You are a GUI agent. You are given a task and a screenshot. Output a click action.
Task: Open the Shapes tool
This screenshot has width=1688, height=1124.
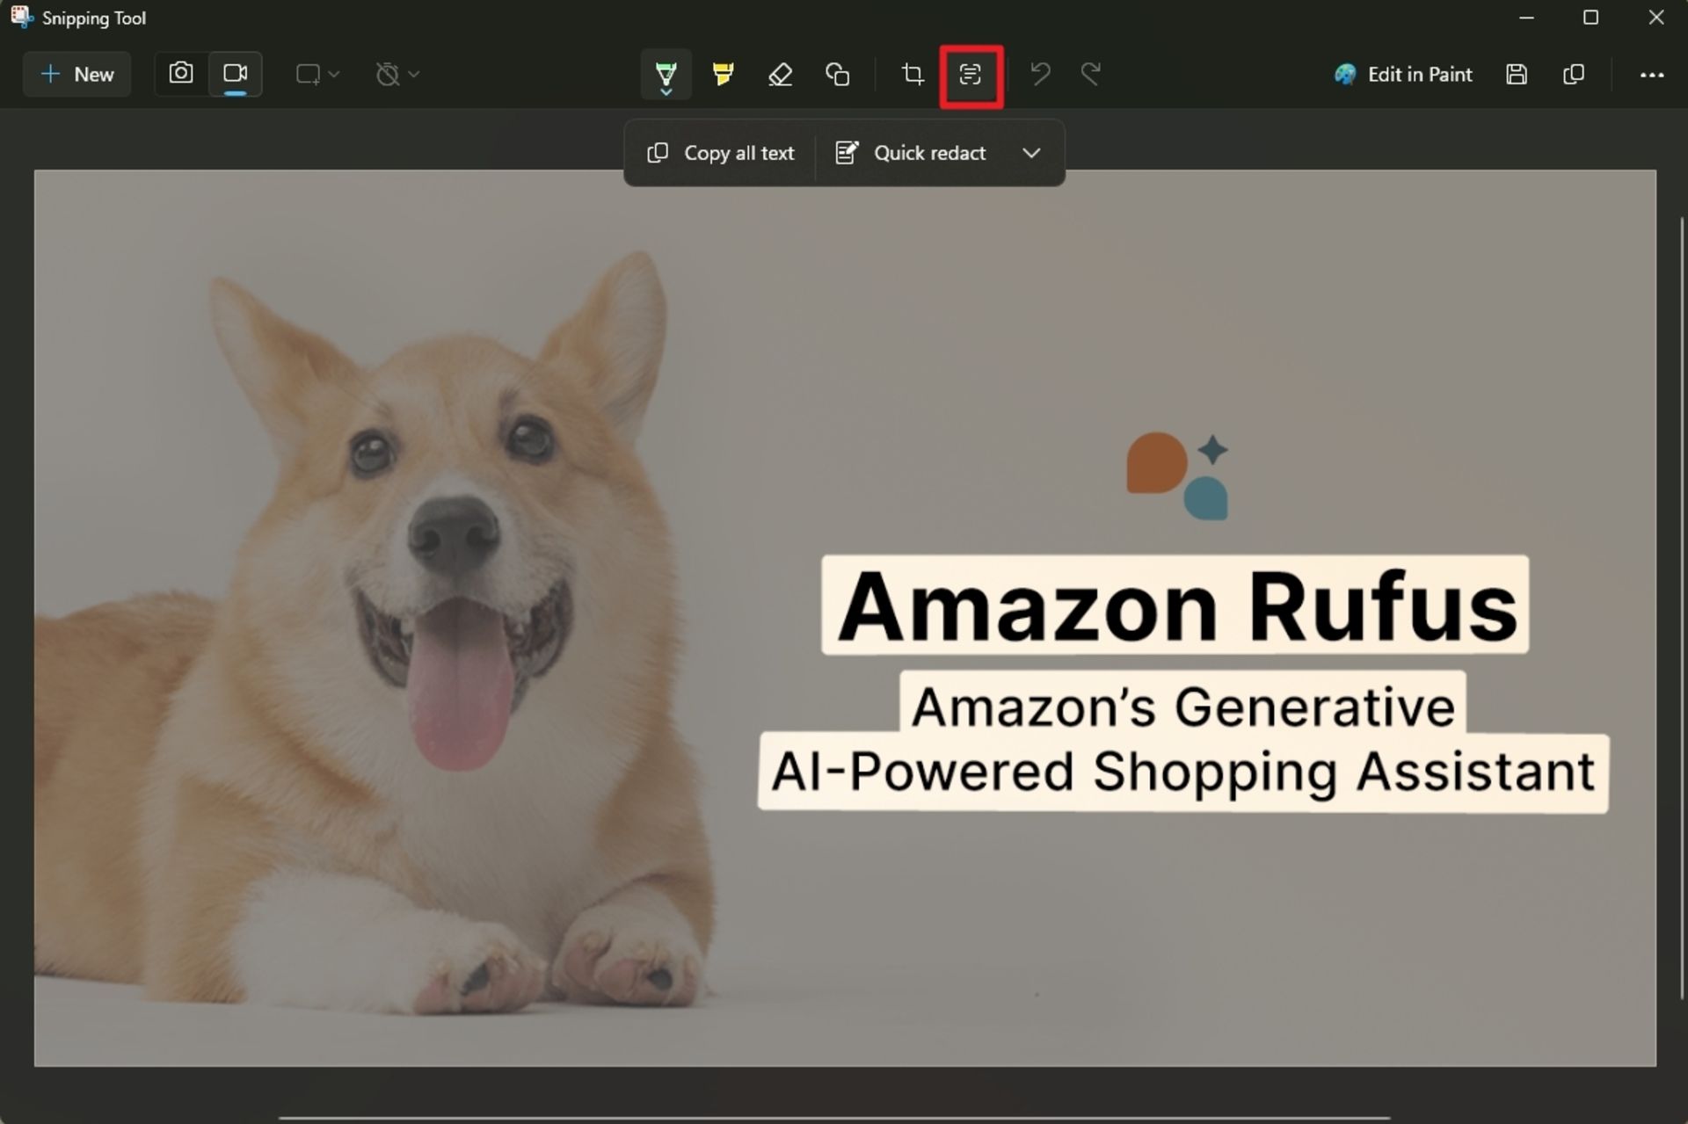click(x=837, y=75)
